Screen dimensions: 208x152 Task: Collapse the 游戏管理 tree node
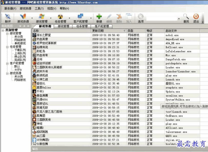[7, 34]
